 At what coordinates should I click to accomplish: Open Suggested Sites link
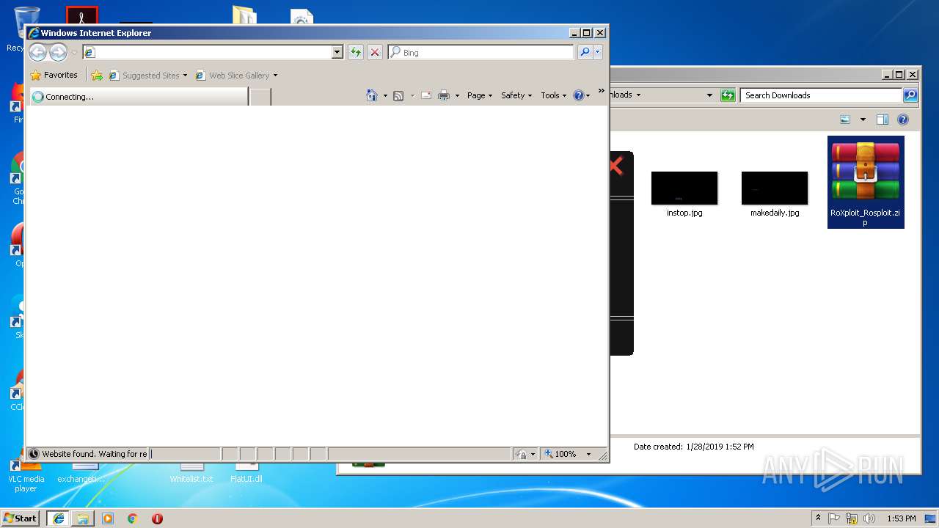click(147, 75)
